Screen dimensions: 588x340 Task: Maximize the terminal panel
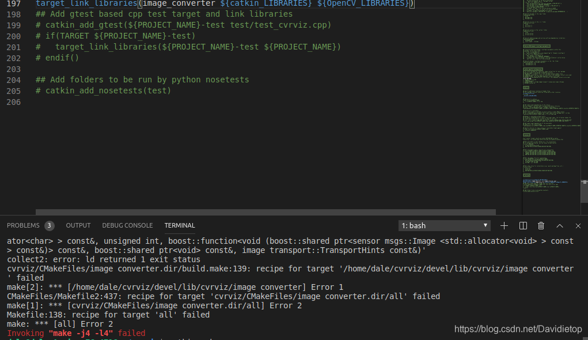pos(559,225)
